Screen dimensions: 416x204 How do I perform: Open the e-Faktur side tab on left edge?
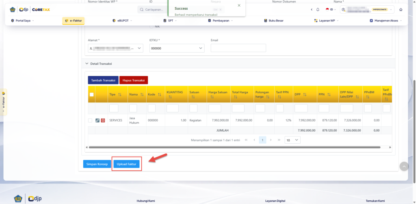[x=3, y=102]
